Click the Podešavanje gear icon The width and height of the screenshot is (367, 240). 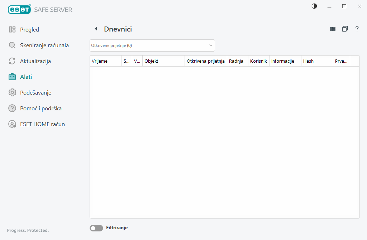point(12,93)
